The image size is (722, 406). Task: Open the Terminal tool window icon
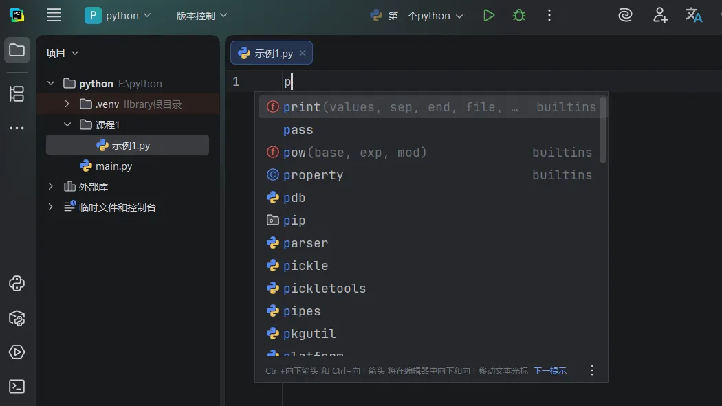(x=17, y=386)
